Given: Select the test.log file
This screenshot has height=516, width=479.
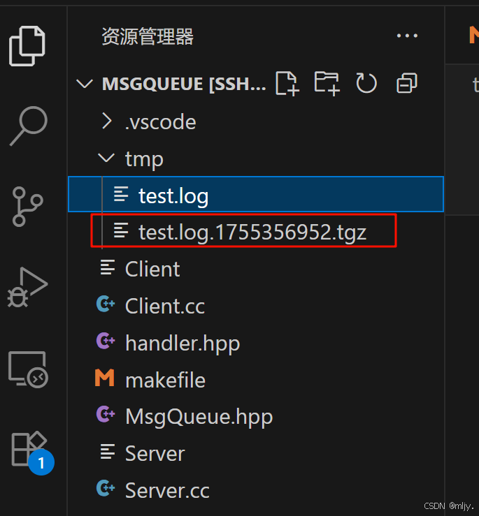Looking at the screenshot, I should tap(256, 194).
